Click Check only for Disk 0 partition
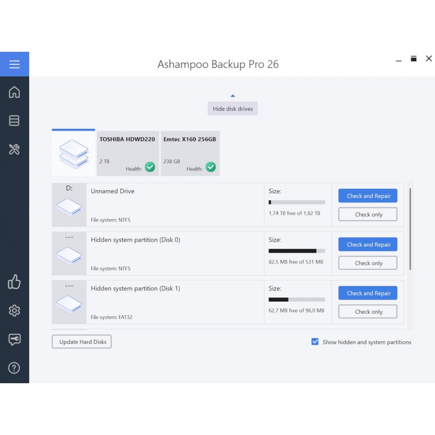The height and width of the screenshot is (435, 435). tap(368, 263)
